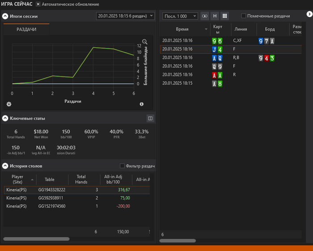The height and width of the screenshot is (251, 313).
Task: Click the chart info icon
Action: coord(142,104)
